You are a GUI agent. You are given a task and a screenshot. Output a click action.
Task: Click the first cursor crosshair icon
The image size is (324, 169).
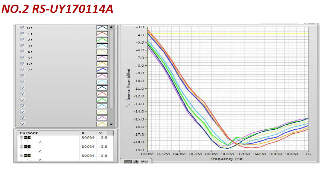pos(27,138)
